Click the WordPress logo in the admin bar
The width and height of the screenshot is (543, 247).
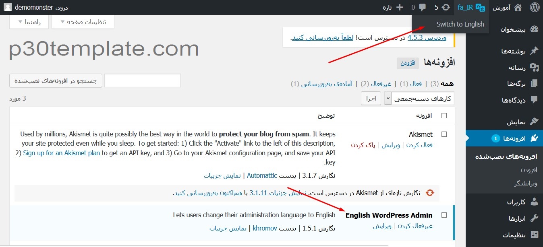[534, 7]
